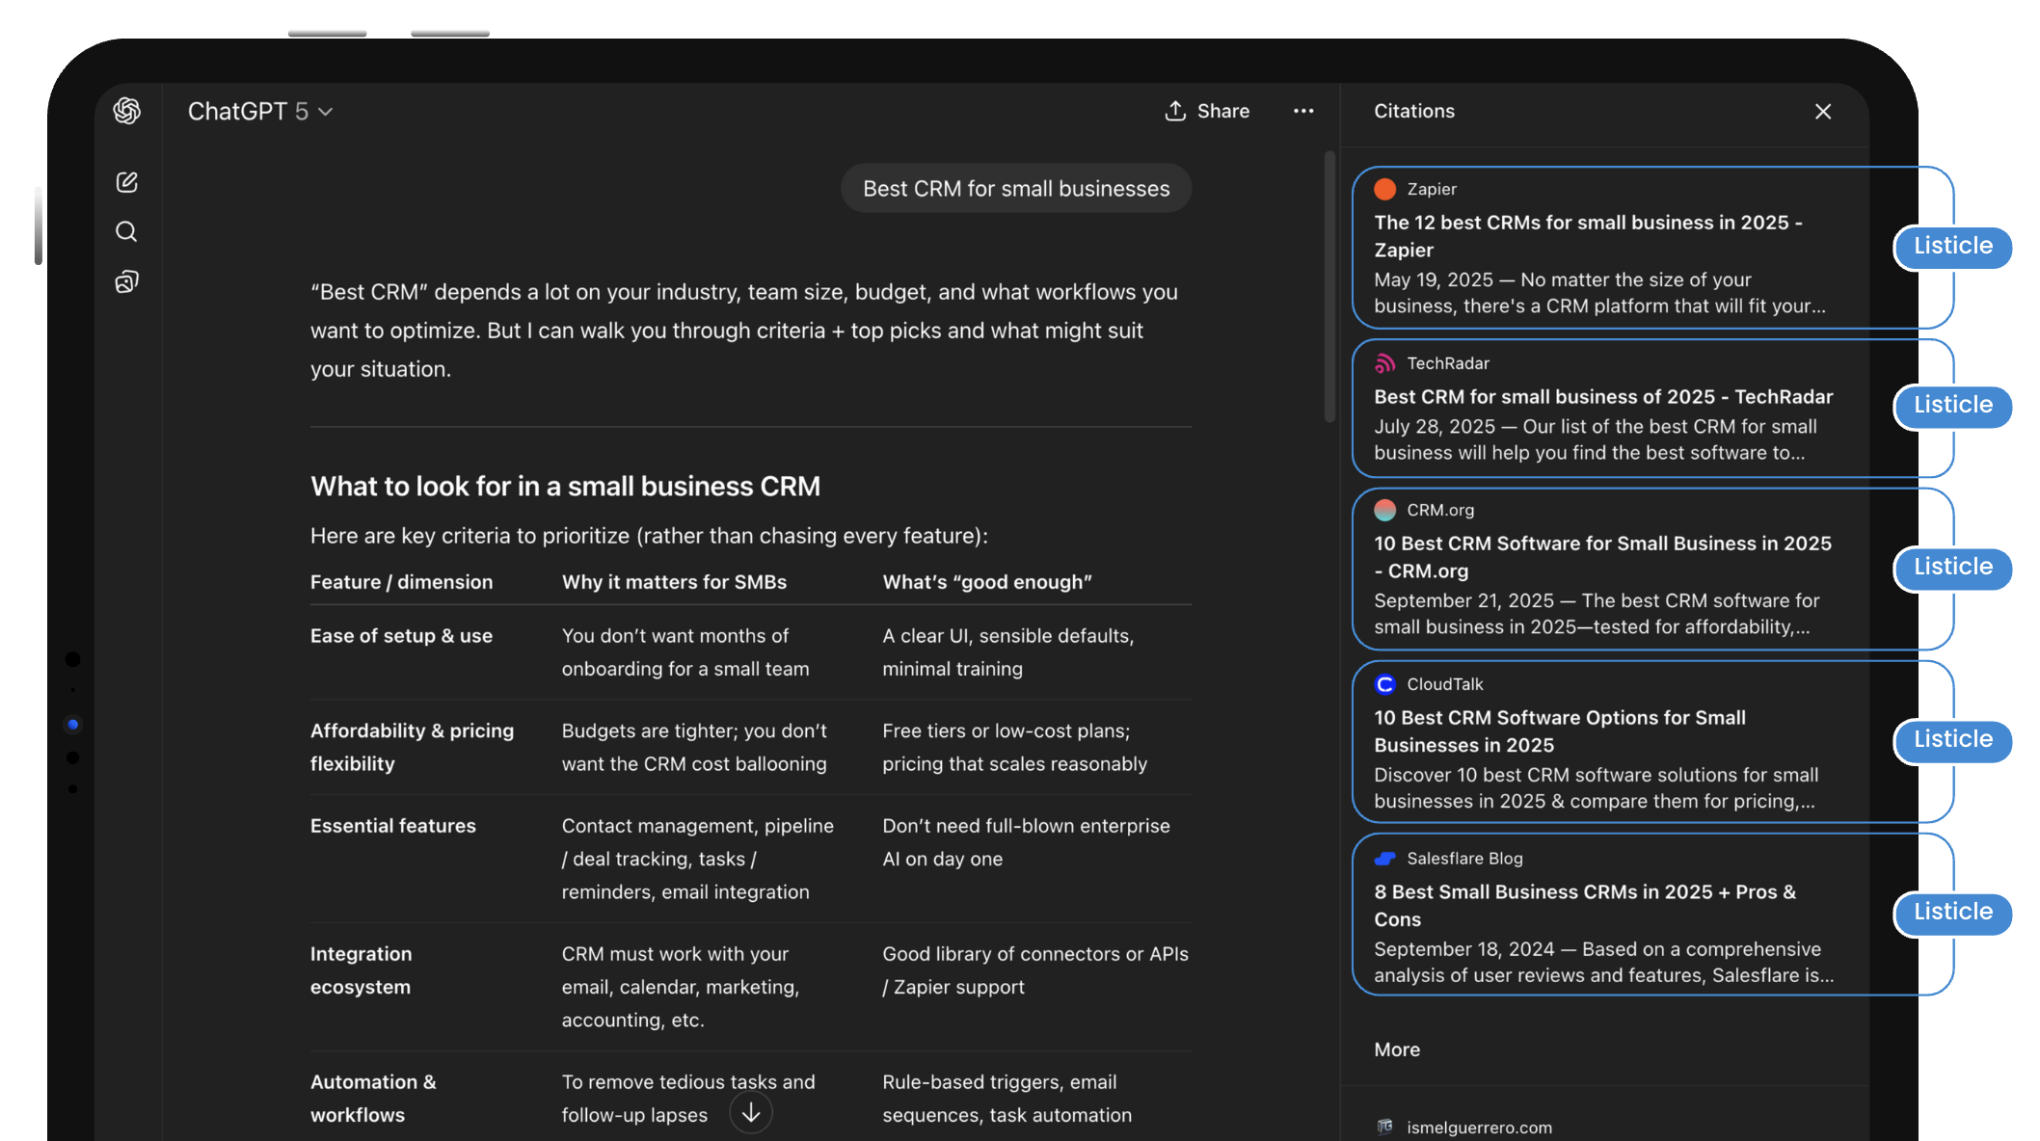Image resolution: width=2040 pixels, height=1141 pixels.
Task: Open the three-dot more options menu
Action: [1303, 111]
